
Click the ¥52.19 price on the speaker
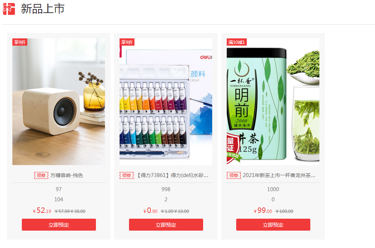click(x=42, y=211)
